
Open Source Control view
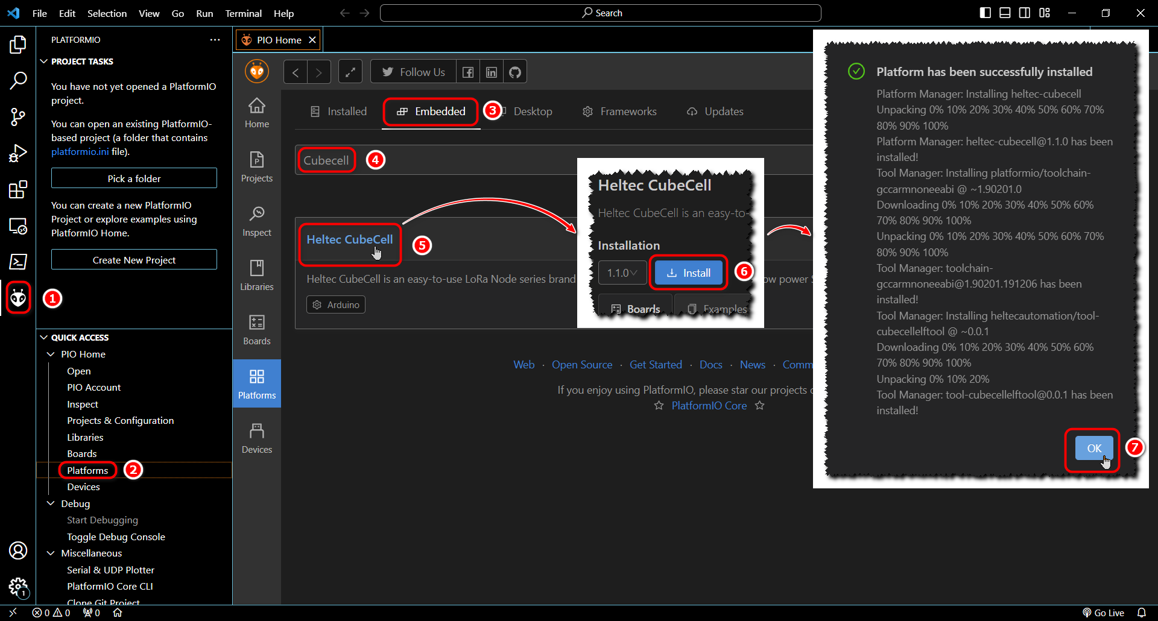tap(18, 117)
